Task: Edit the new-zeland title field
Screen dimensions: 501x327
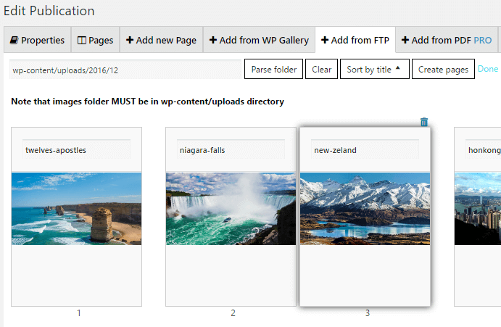Action: click(365, 149)
